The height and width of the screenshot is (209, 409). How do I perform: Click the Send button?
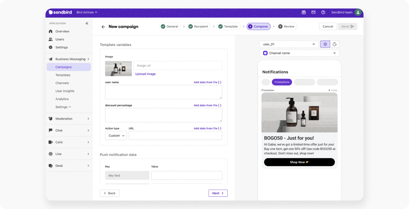[x=348, y=27]
